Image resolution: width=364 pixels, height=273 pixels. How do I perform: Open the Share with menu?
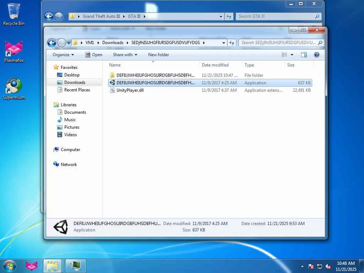pyautogui.click(x=125, y=55)
